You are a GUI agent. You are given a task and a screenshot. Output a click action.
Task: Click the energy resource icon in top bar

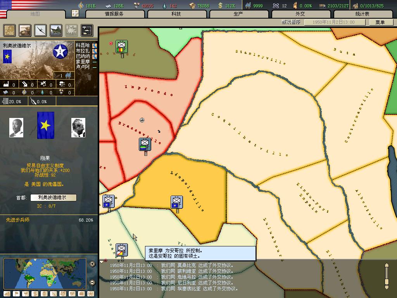coord(81,5)
